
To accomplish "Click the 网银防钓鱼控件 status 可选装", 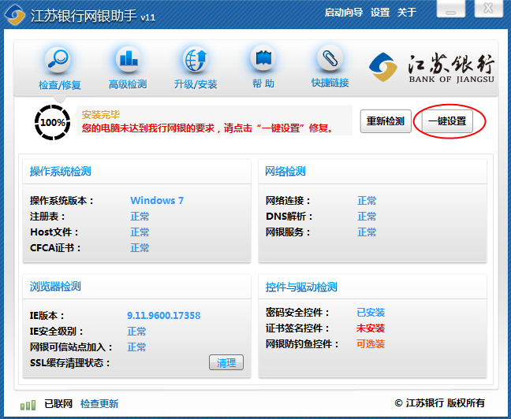I will tap(371, 344).
